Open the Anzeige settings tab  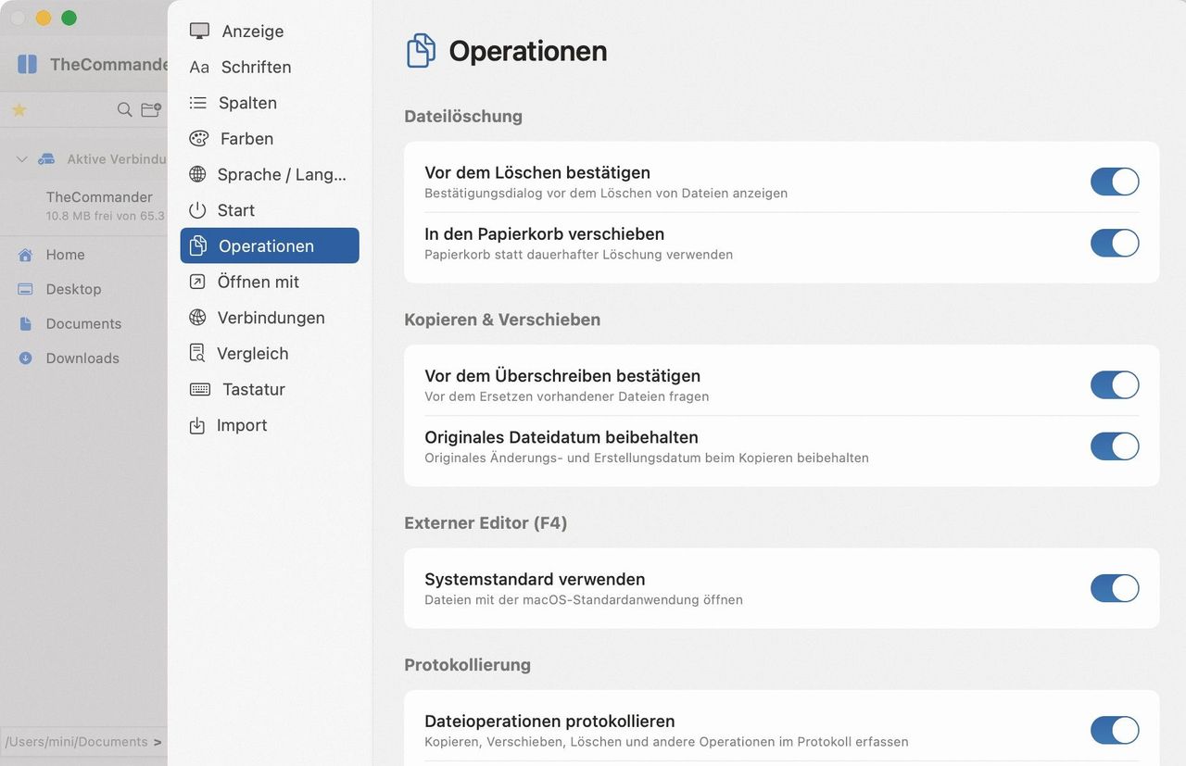(x=270, y=31)
